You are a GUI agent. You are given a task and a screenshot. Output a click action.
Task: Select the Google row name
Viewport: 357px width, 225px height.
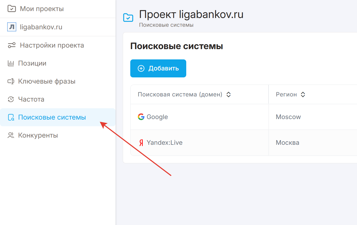click(157, 117)
